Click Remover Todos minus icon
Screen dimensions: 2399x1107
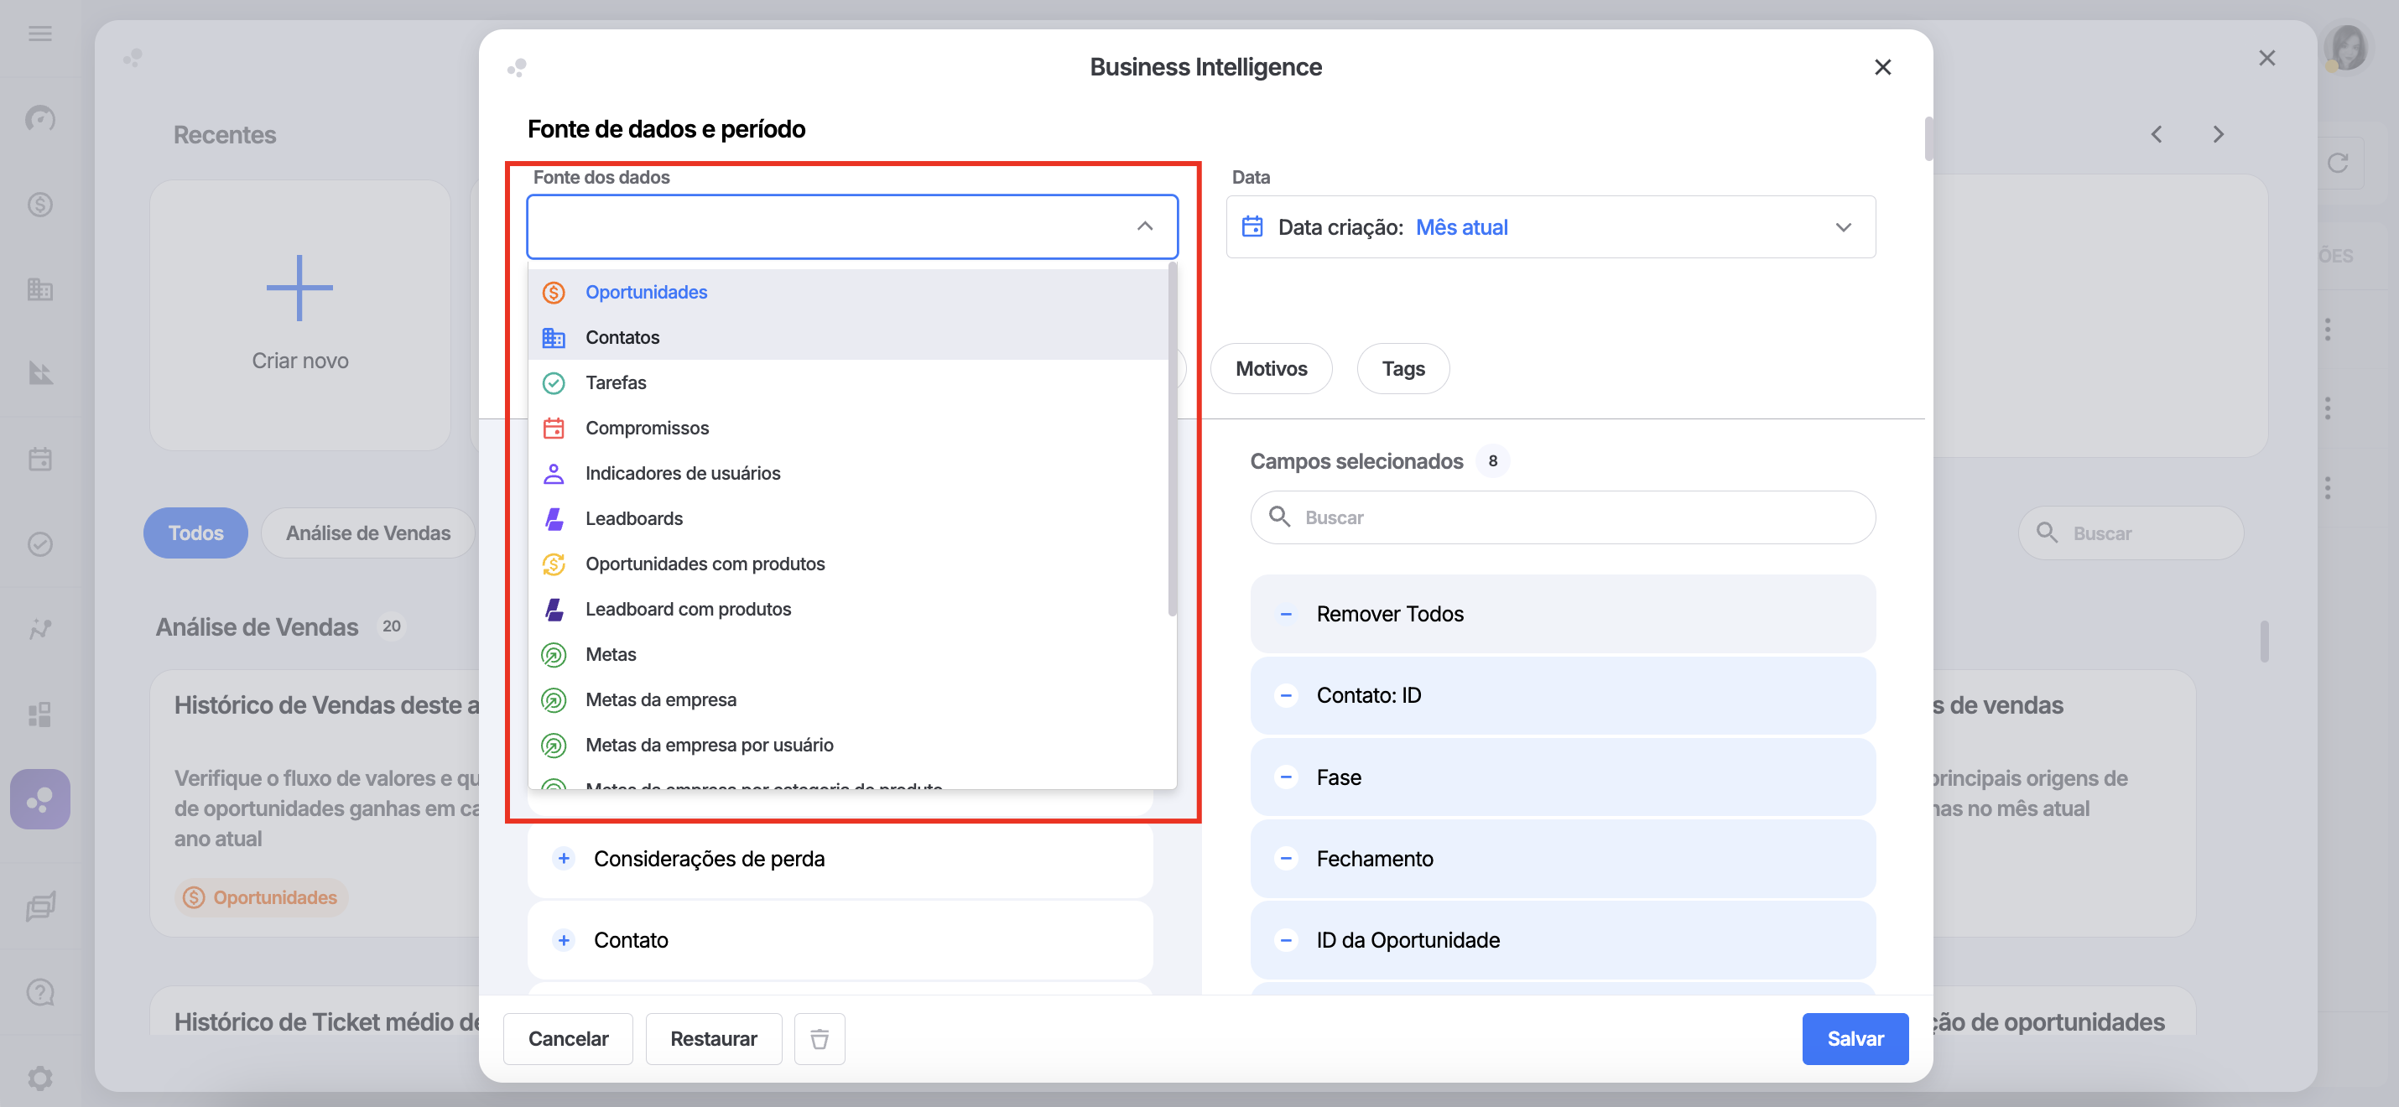[x=1285, y=614]
